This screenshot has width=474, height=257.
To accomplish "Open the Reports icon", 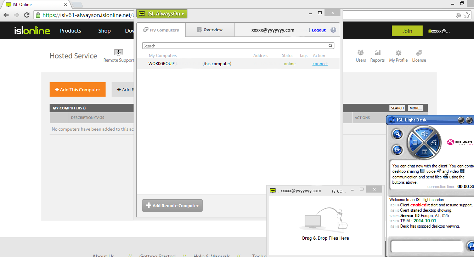I will click(x=377, y=56).
